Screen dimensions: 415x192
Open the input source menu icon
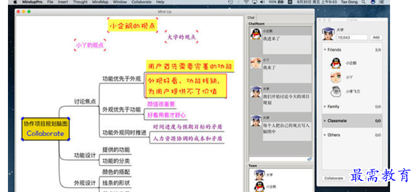pos(290,2)
